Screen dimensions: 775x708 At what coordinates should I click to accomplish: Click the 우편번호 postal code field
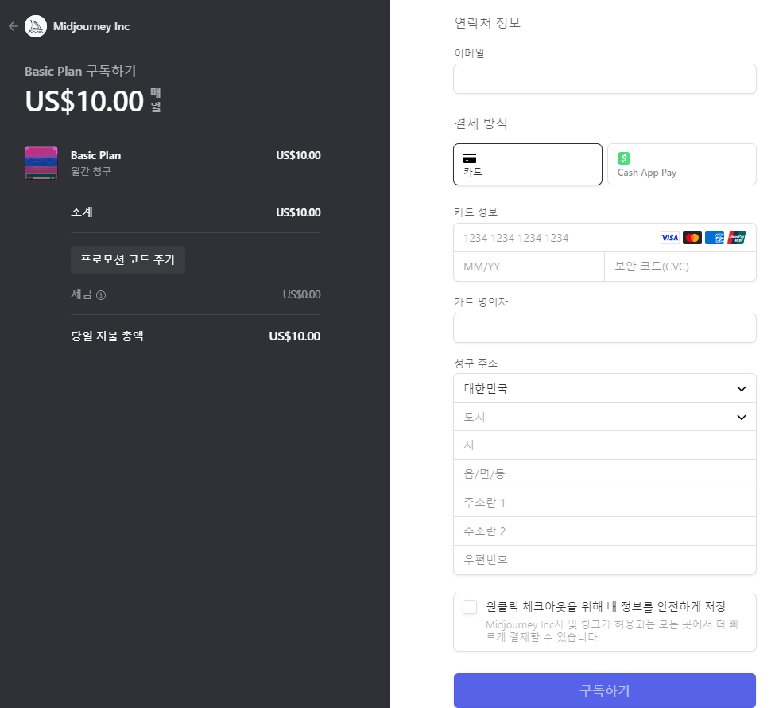coord(604,559)
